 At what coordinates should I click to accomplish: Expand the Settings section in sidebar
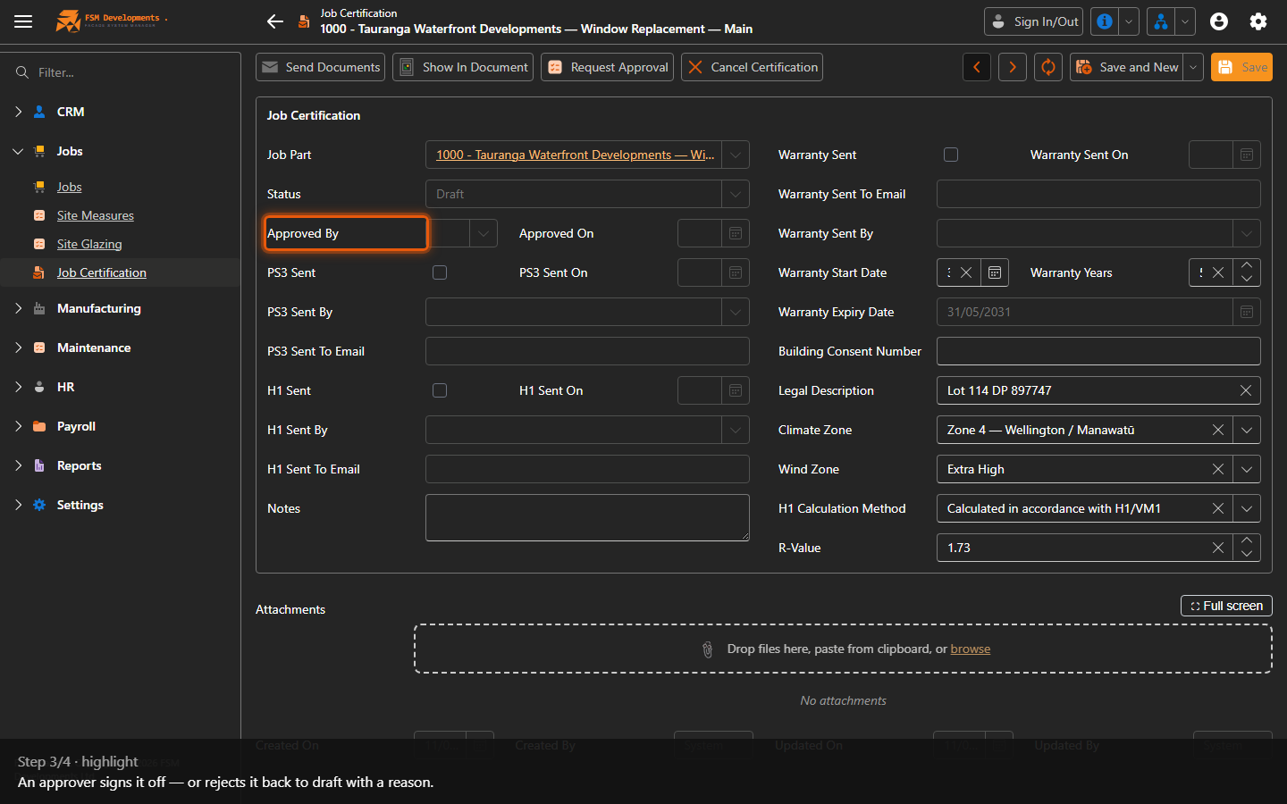click(x=18, y=505)
